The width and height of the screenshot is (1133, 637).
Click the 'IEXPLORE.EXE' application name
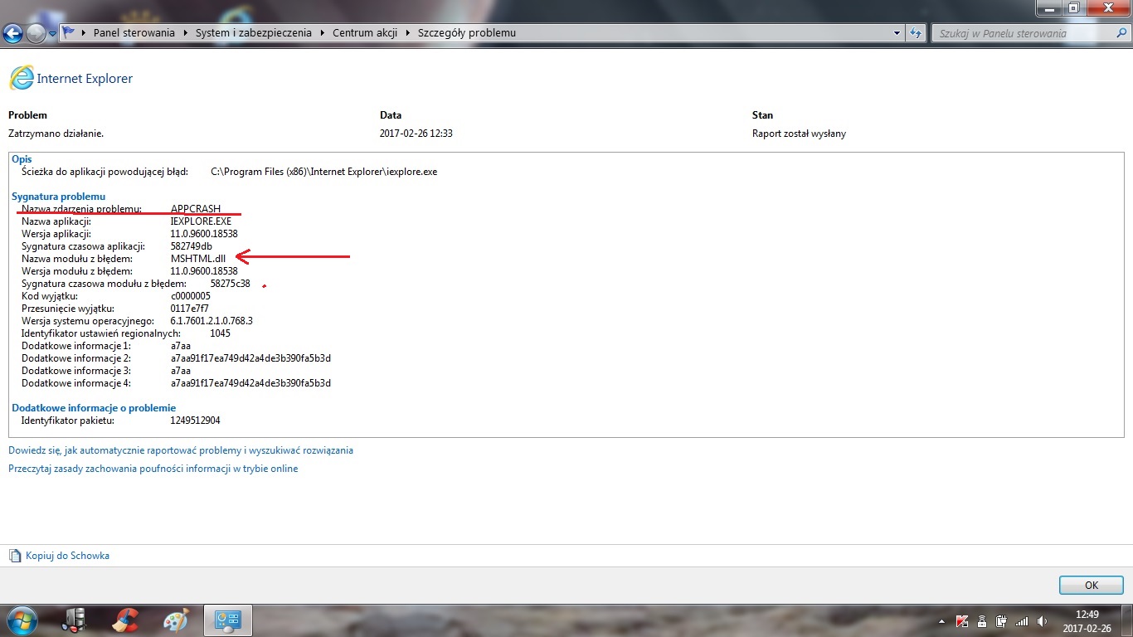click(x=201, y=221)
